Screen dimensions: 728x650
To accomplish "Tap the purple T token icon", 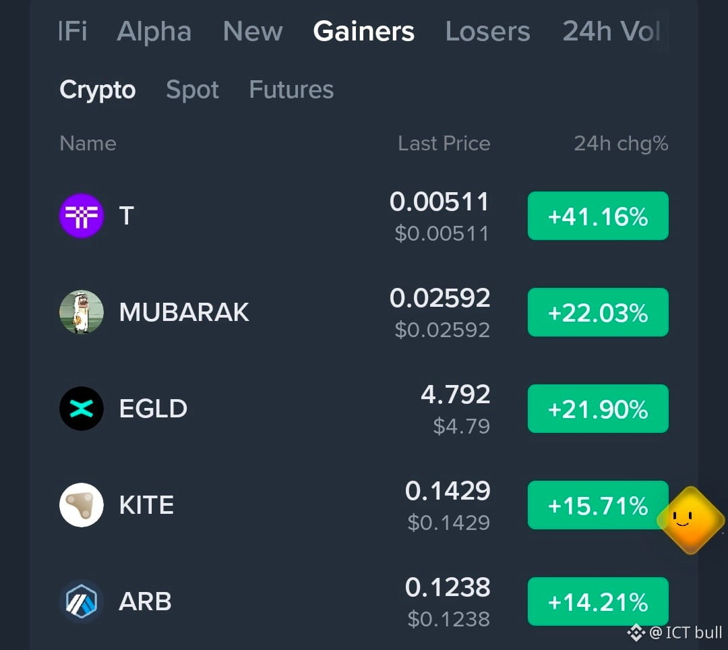I will click(82, 216).
